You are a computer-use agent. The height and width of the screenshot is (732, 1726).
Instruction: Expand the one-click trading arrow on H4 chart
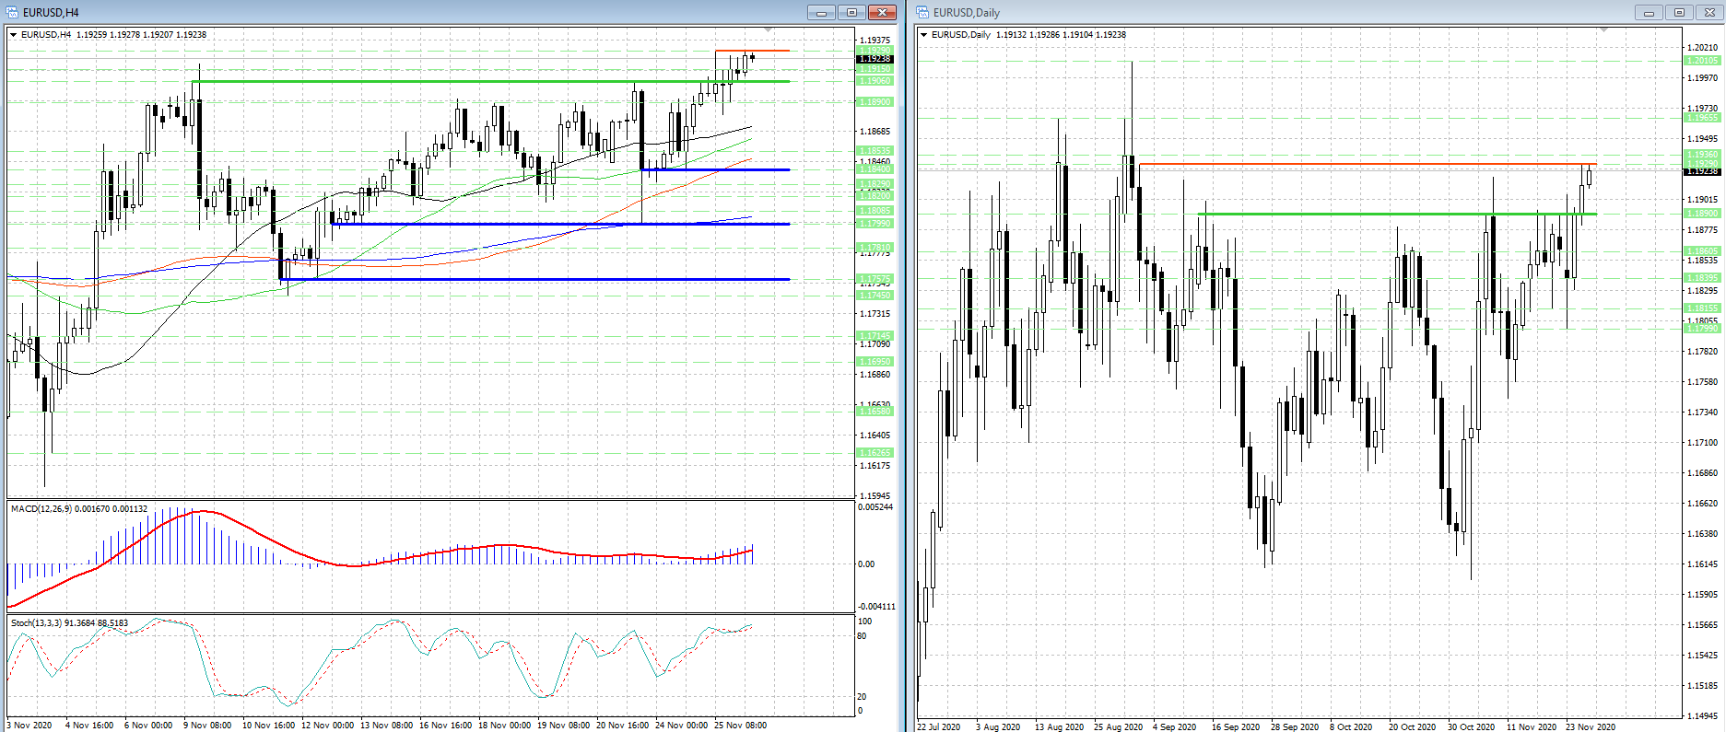click(x=14, y=35)
